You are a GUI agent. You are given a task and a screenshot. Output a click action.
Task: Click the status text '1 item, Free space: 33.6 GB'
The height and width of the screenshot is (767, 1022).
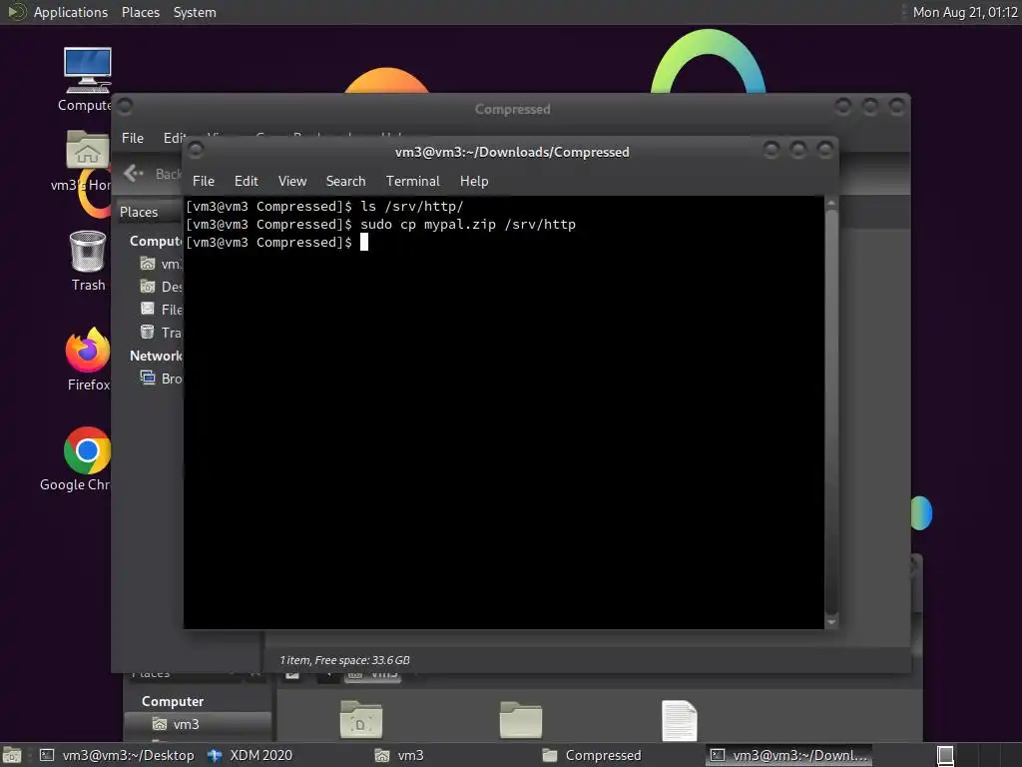pos(344,660)
